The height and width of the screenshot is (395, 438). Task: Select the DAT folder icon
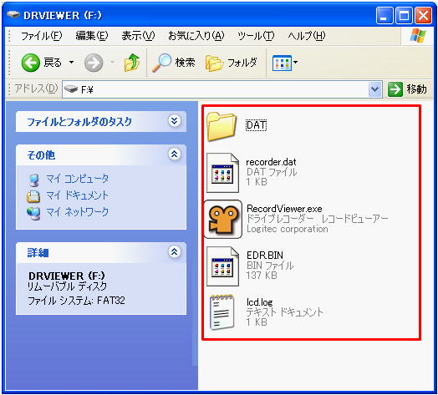222,126
